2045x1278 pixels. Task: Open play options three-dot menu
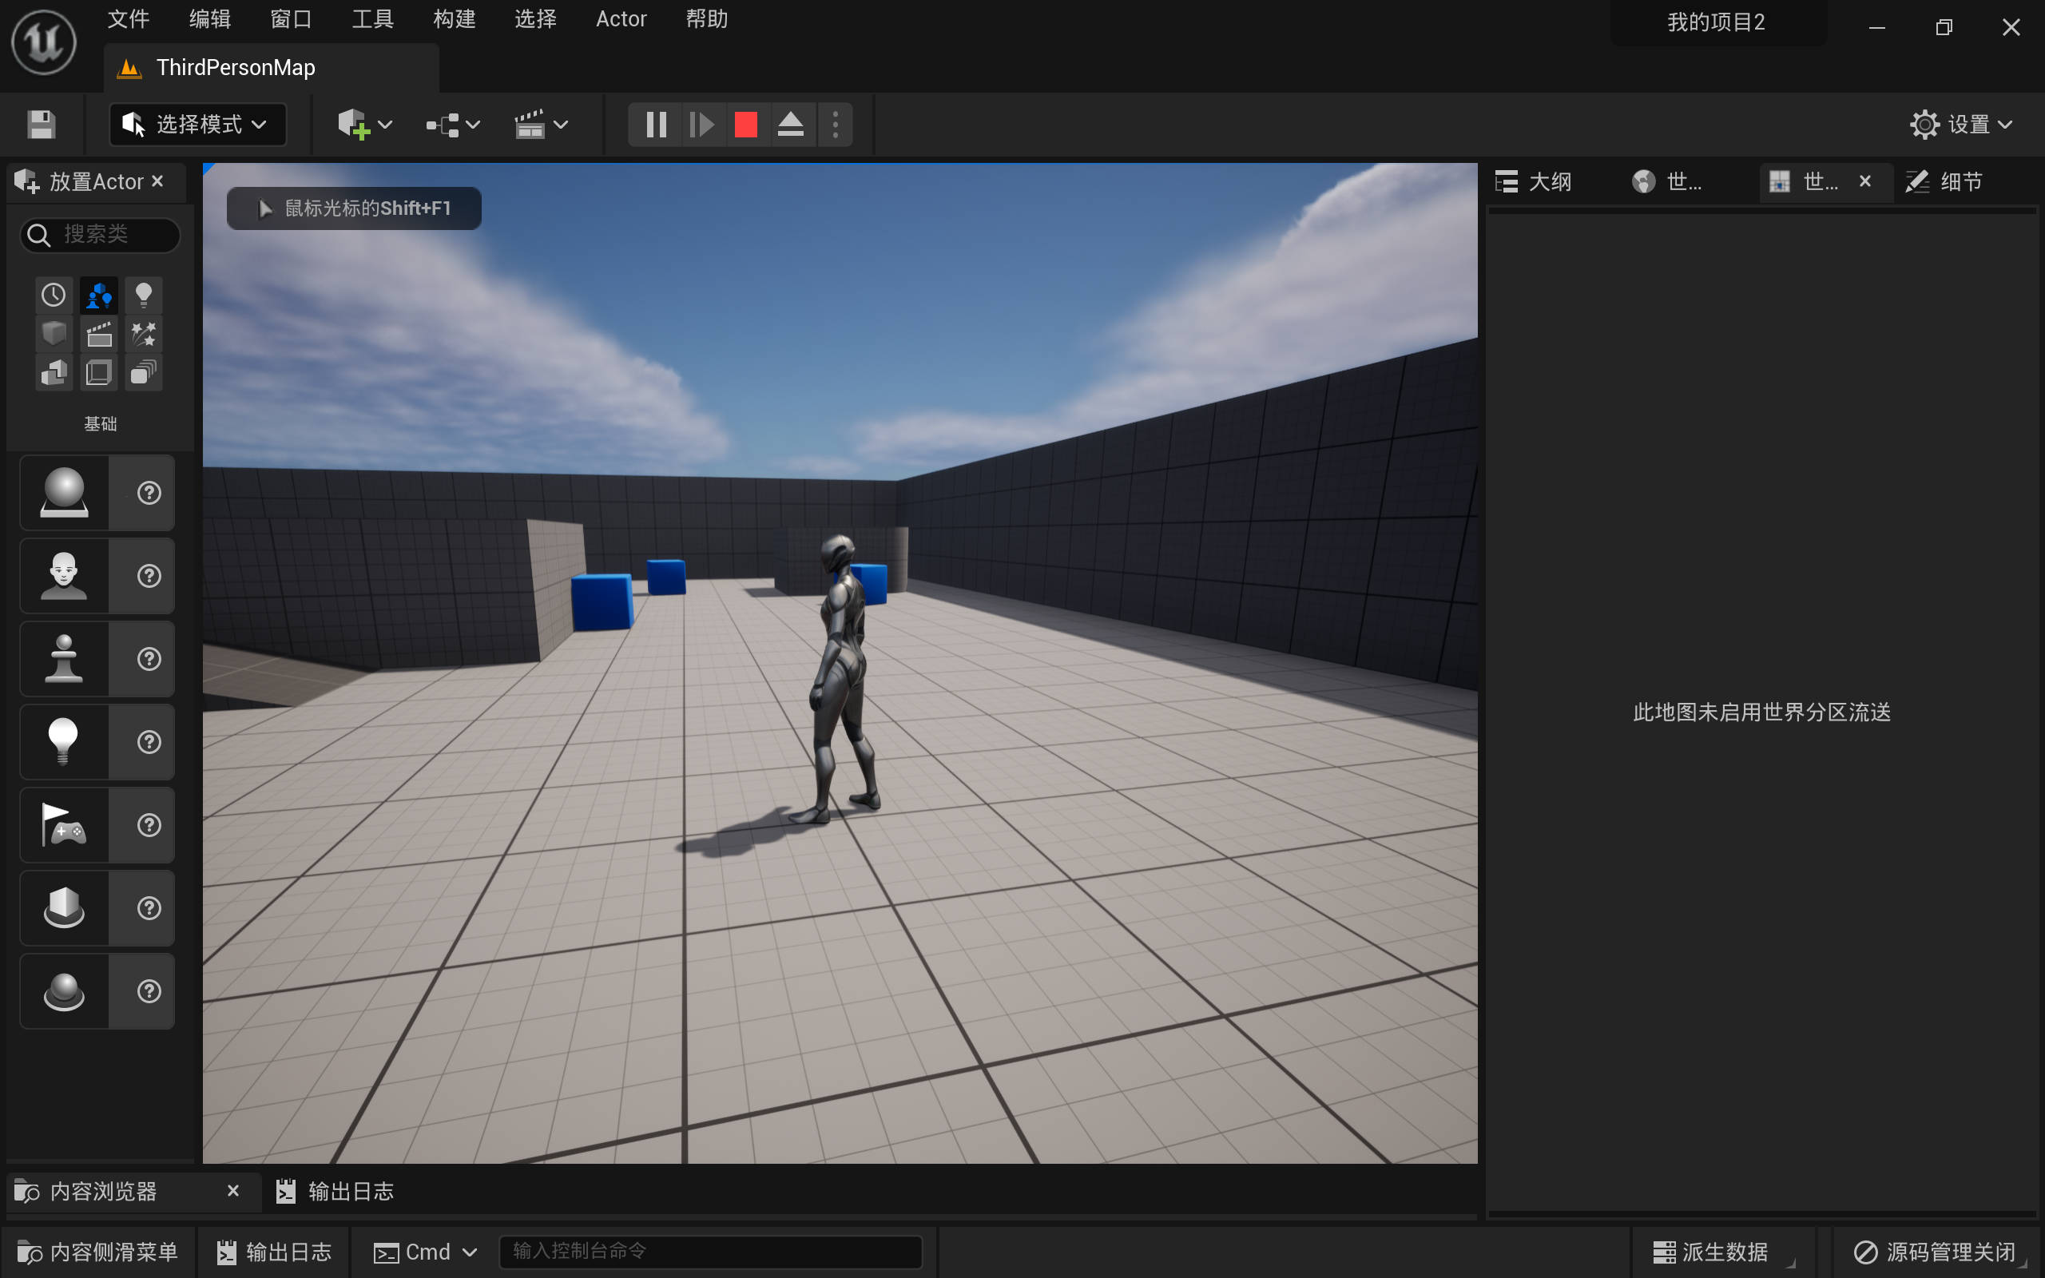[835, 125]
